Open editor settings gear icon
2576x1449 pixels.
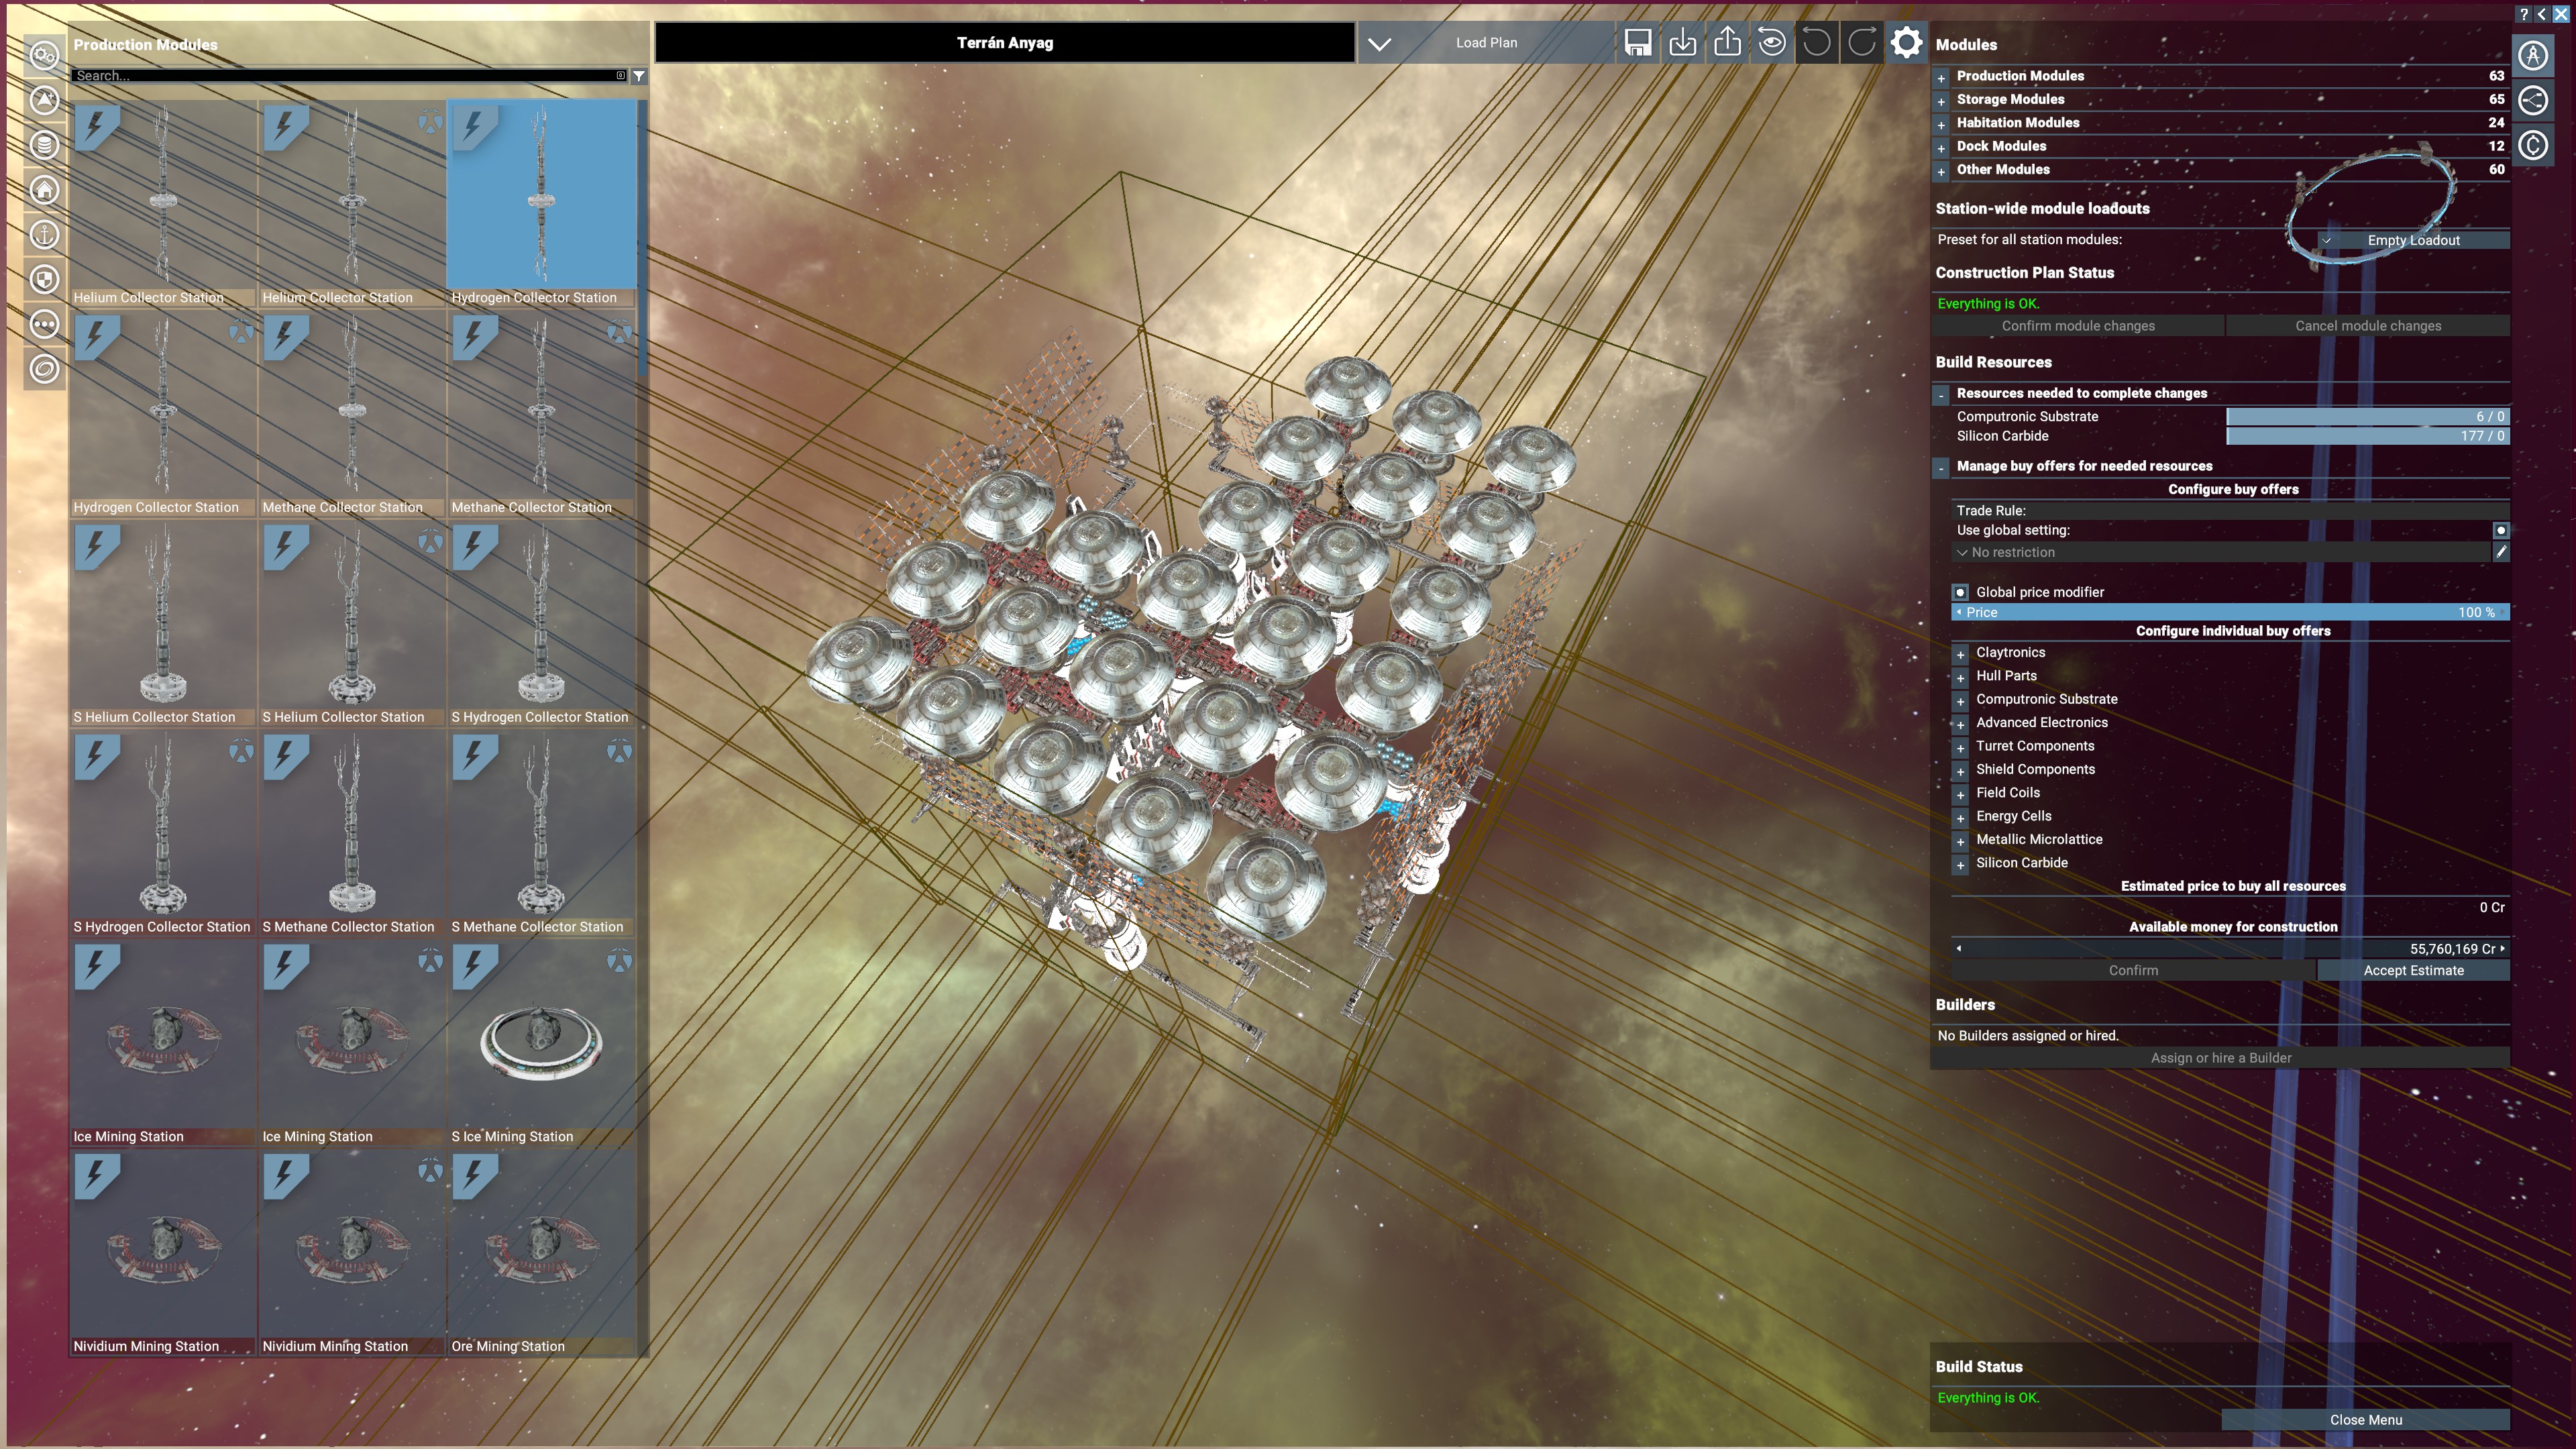(1907, 43)
